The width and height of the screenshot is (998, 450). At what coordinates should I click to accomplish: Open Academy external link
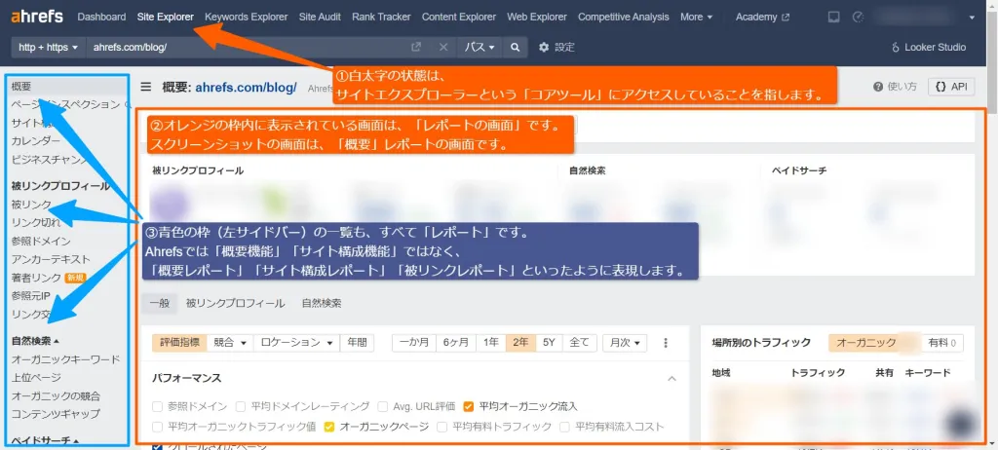(762, 18)
